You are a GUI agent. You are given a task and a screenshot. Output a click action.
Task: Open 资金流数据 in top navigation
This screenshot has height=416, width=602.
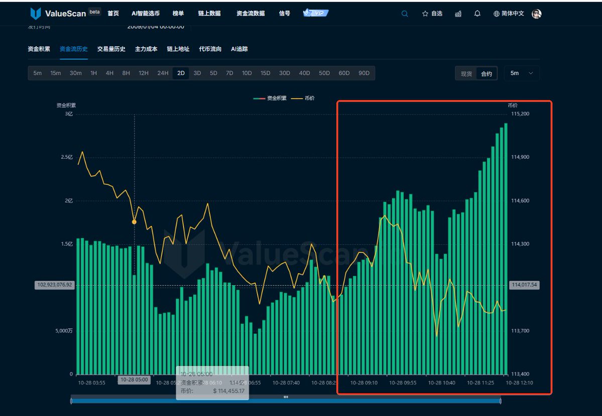click(251, 14)
